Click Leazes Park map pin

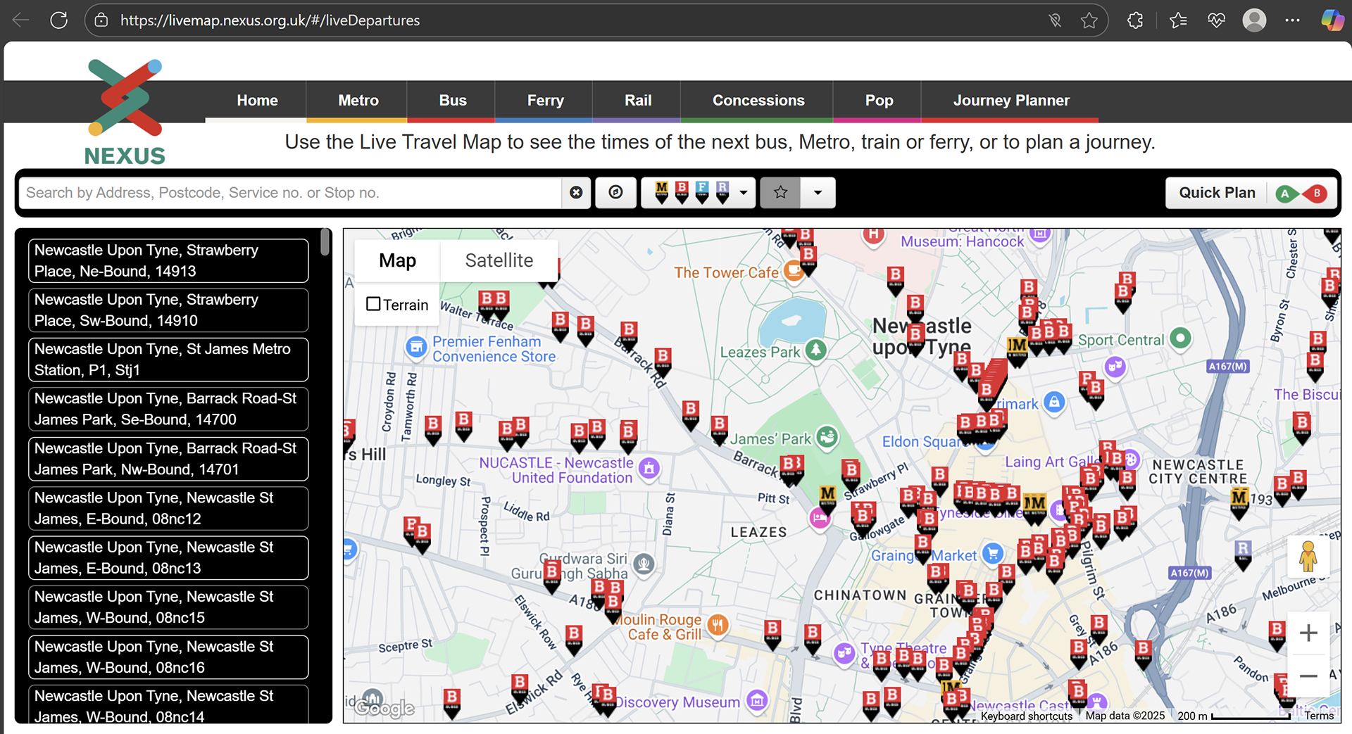pyautogui.click(x=815, y=349)
